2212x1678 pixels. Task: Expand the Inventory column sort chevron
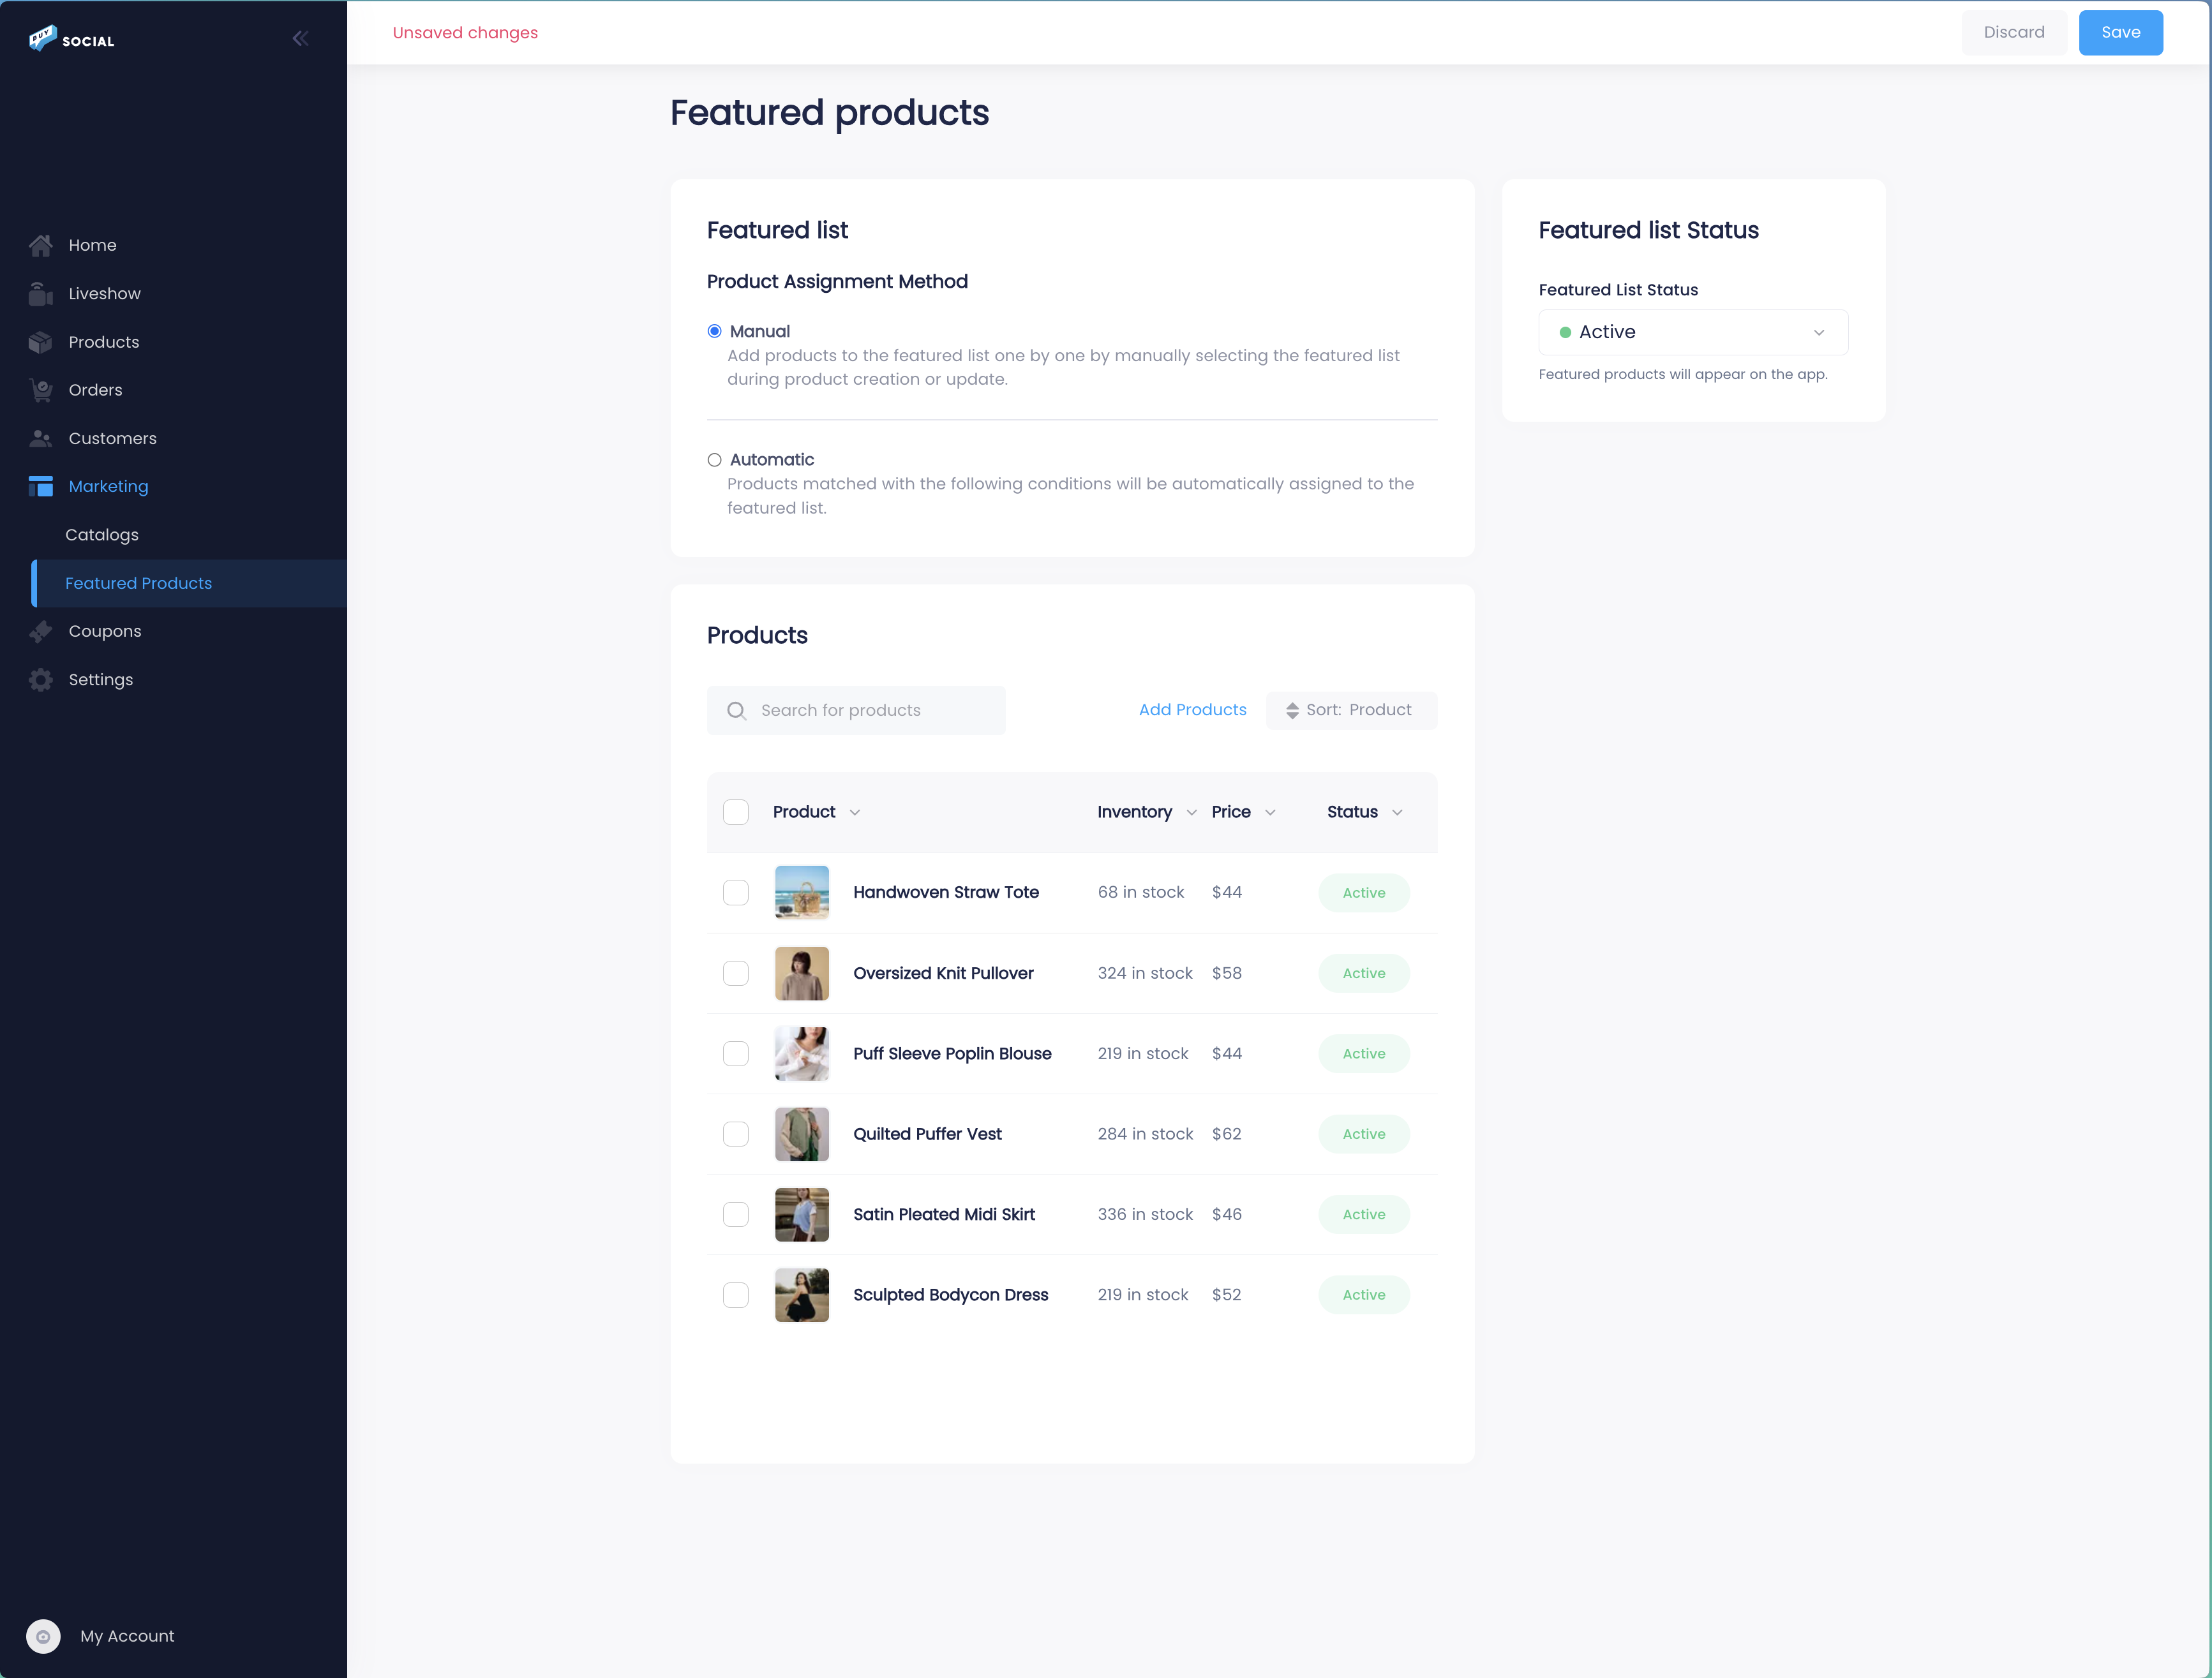click(x=1191, y=813)
